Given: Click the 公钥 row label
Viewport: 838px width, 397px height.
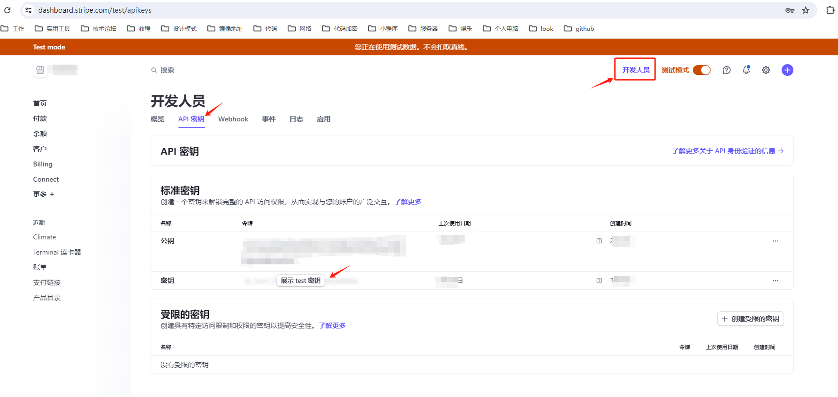Looking at the screenshot, I should point(167,241).
